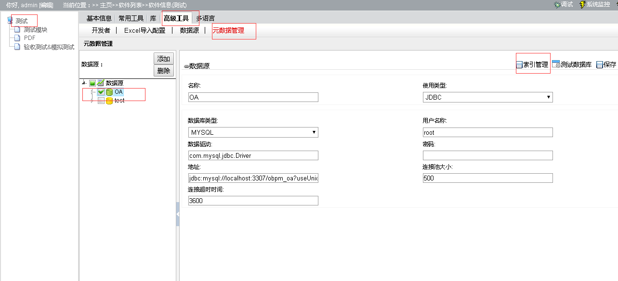Click the 索引管理 button label

(x=536, y=64)
